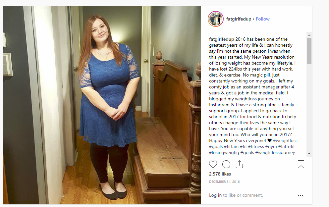Save the post with the bookmark icon
Viewport: 329px width, 207px height.
click(301, 164)
